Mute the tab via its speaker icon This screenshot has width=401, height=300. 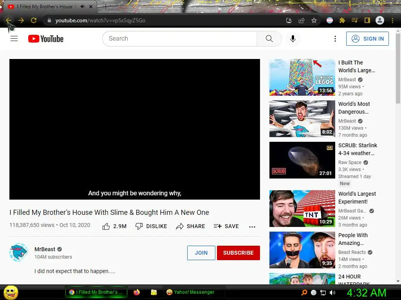pyautogui.click(x=82, y=7)
